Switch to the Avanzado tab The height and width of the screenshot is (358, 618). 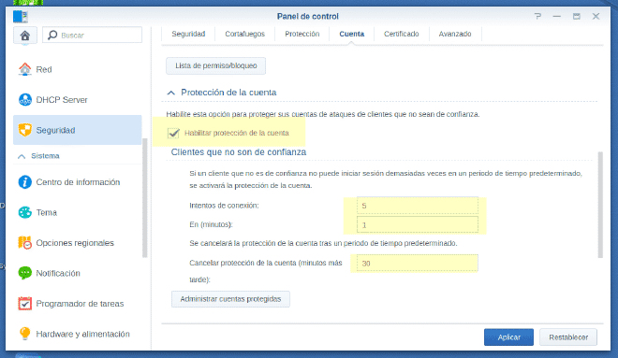(x=455, y=34)
